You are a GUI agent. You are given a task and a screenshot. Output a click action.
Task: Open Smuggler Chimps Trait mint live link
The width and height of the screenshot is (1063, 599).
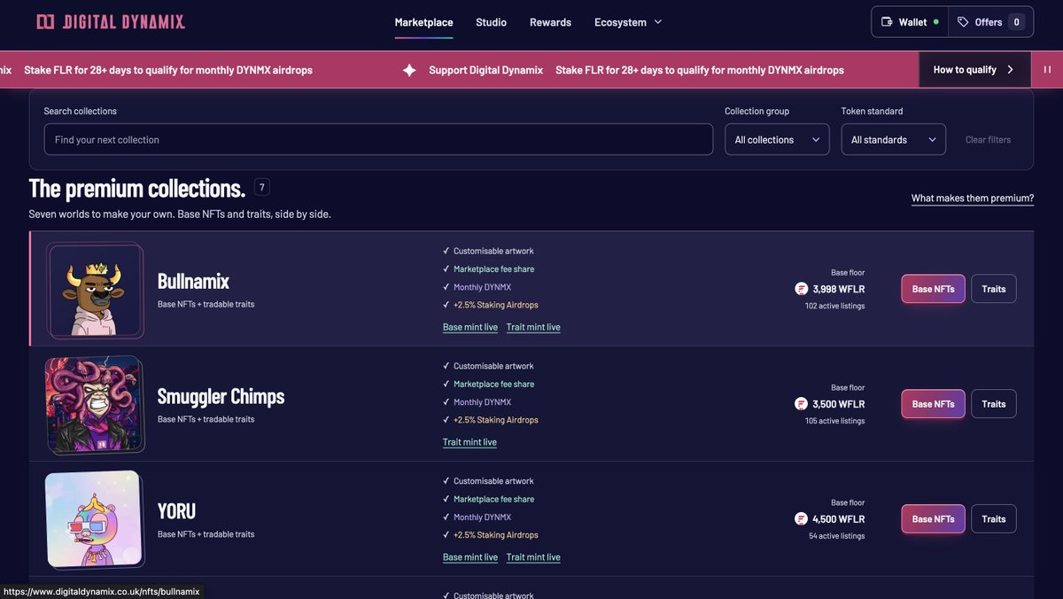(x=469, y=442)
